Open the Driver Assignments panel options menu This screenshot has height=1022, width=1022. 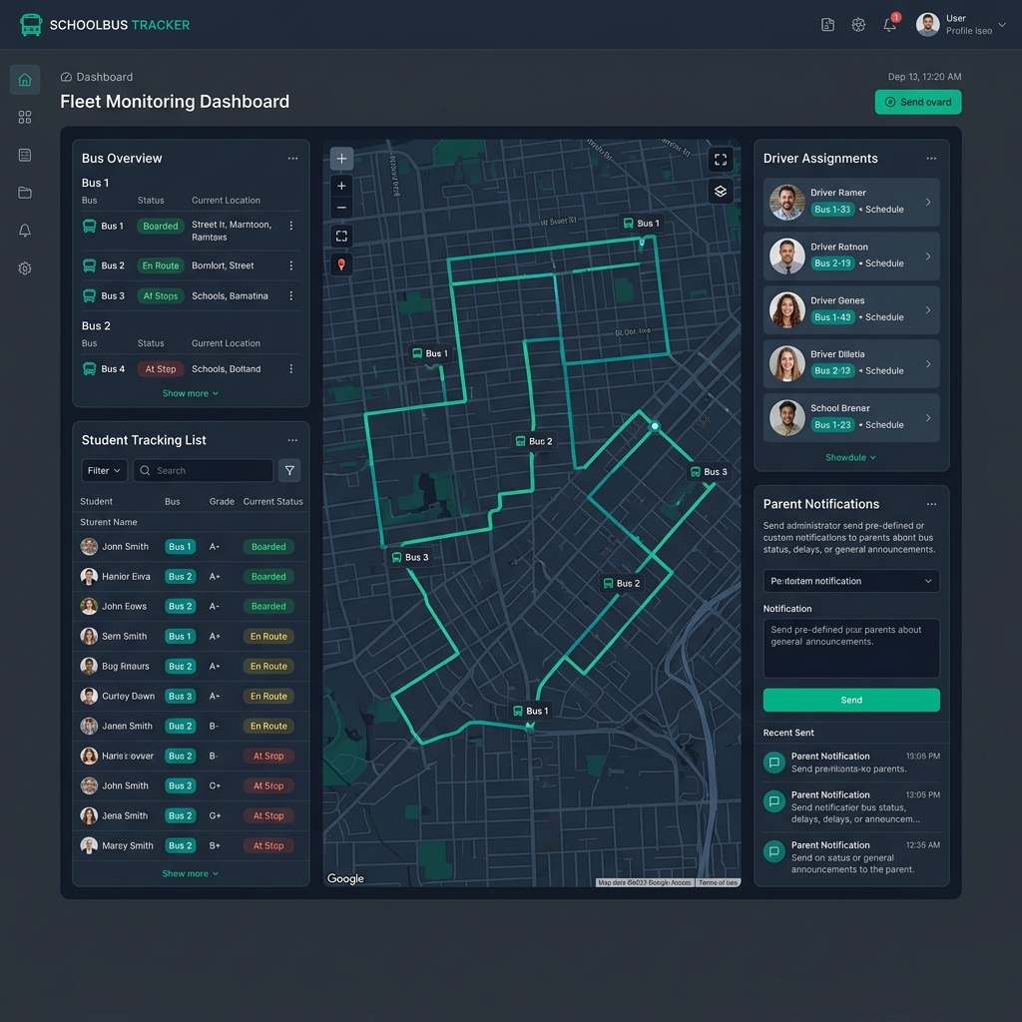pyautogui.click(x=931, y=159)
